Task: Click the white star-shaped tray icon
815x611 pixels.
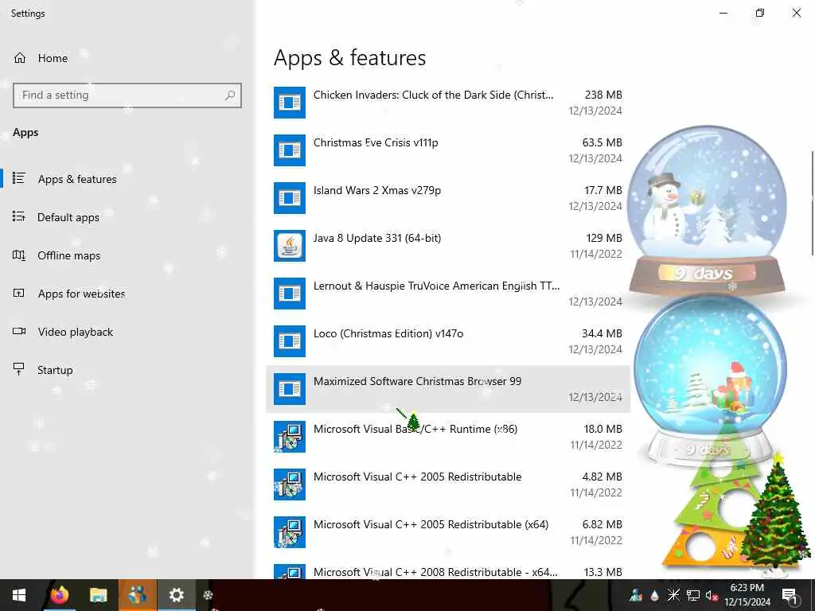Action: click(673, 595)
